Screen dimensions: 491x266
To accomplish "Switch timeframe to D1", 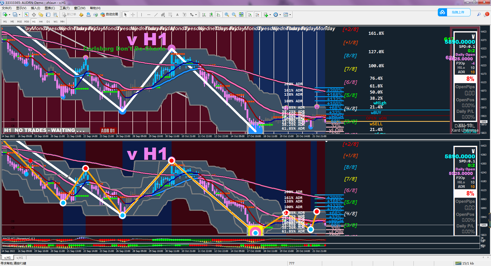I will 48,21.
